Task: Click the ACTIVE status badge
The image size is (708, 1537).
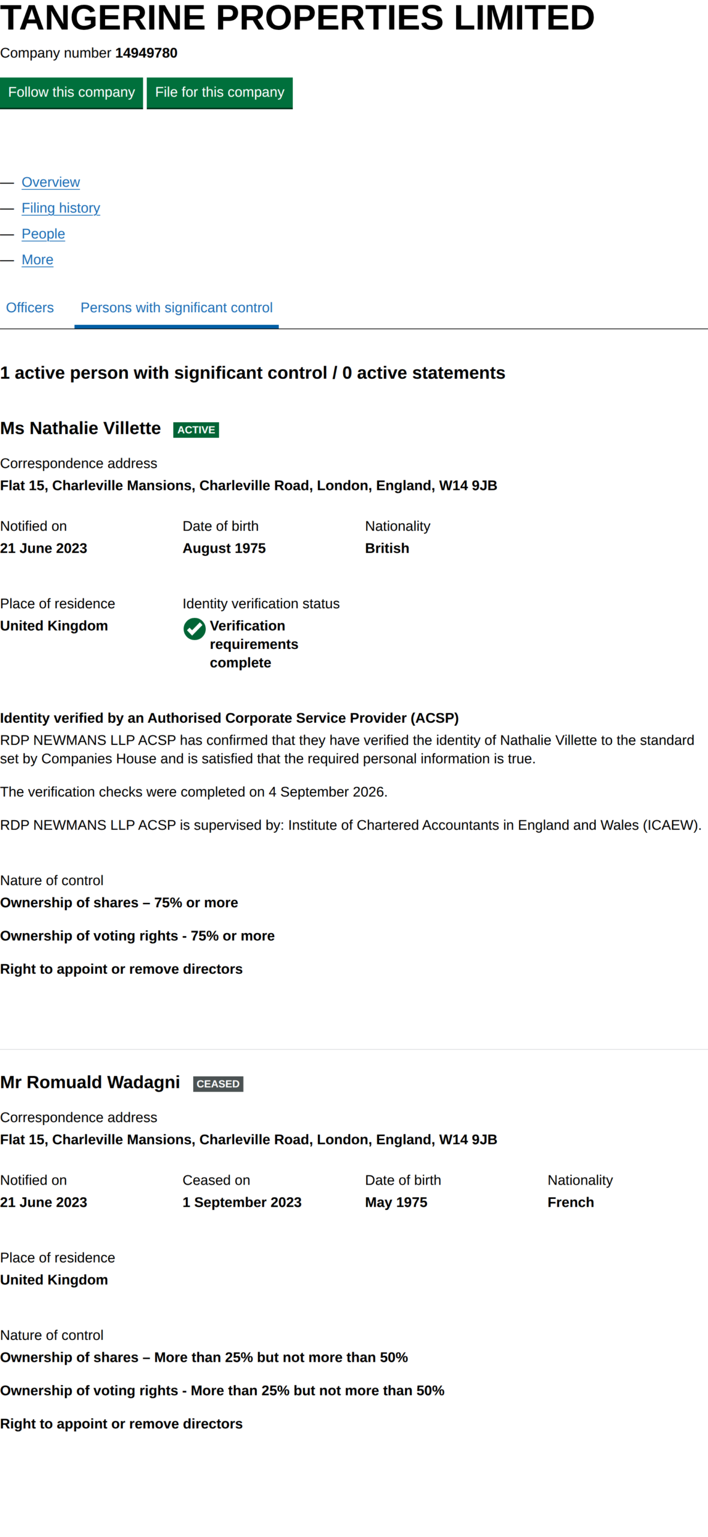Action: tap(196, 430)
